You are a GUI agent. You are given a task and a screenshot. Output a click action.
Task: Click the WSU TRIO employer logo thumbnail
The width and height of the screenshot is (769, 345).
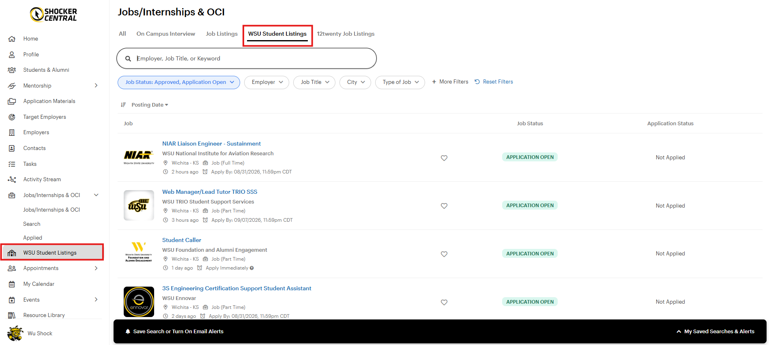pyautogui.click(x=139, y=206)
